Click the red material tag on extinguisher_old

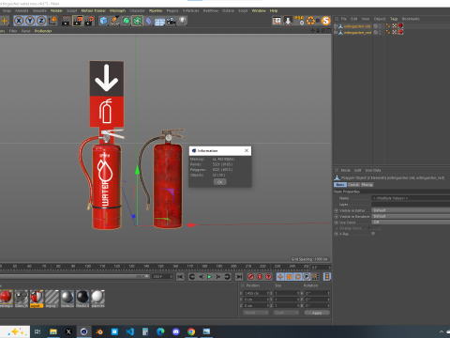coord(400,26)
